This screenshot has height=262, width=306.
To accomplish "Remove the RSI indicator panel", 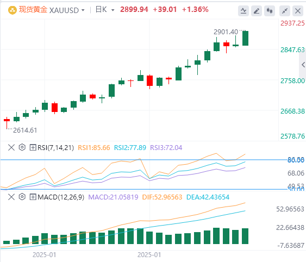I will 11,147.
